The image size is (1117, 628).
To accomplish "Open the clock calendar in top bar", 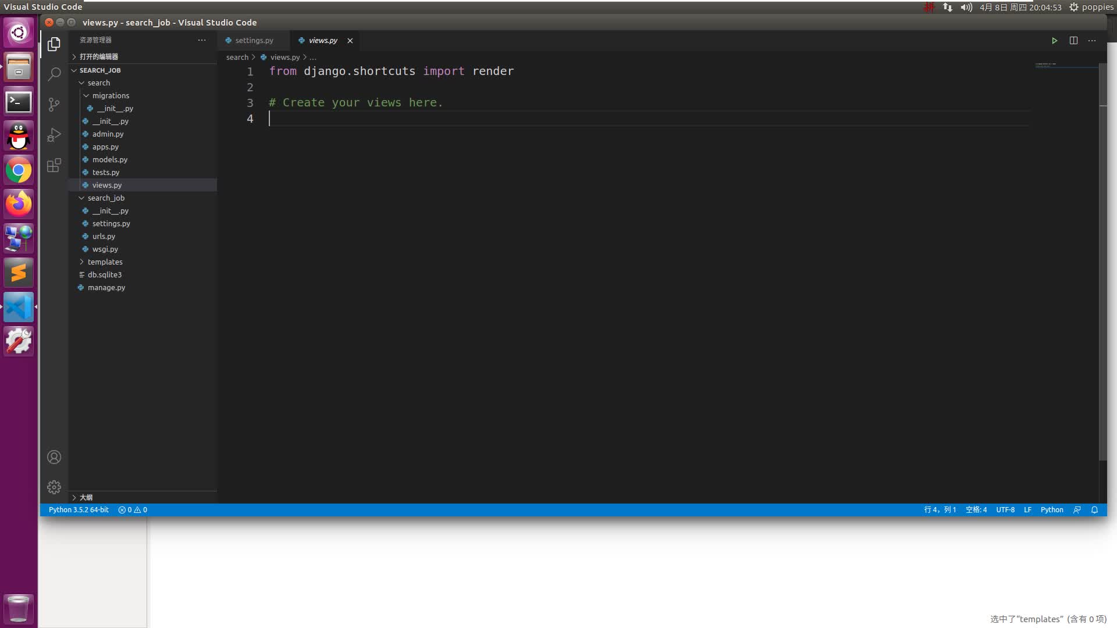I will point(1020,7).
